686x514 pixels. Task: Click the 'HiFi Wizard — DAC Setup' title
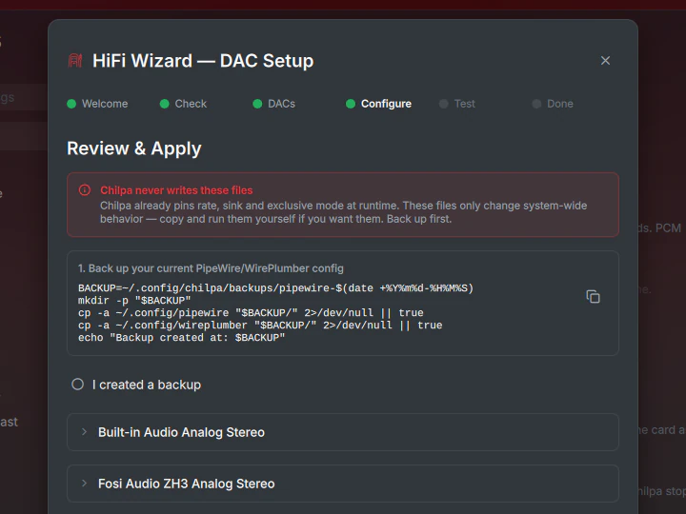pos(203,61)
